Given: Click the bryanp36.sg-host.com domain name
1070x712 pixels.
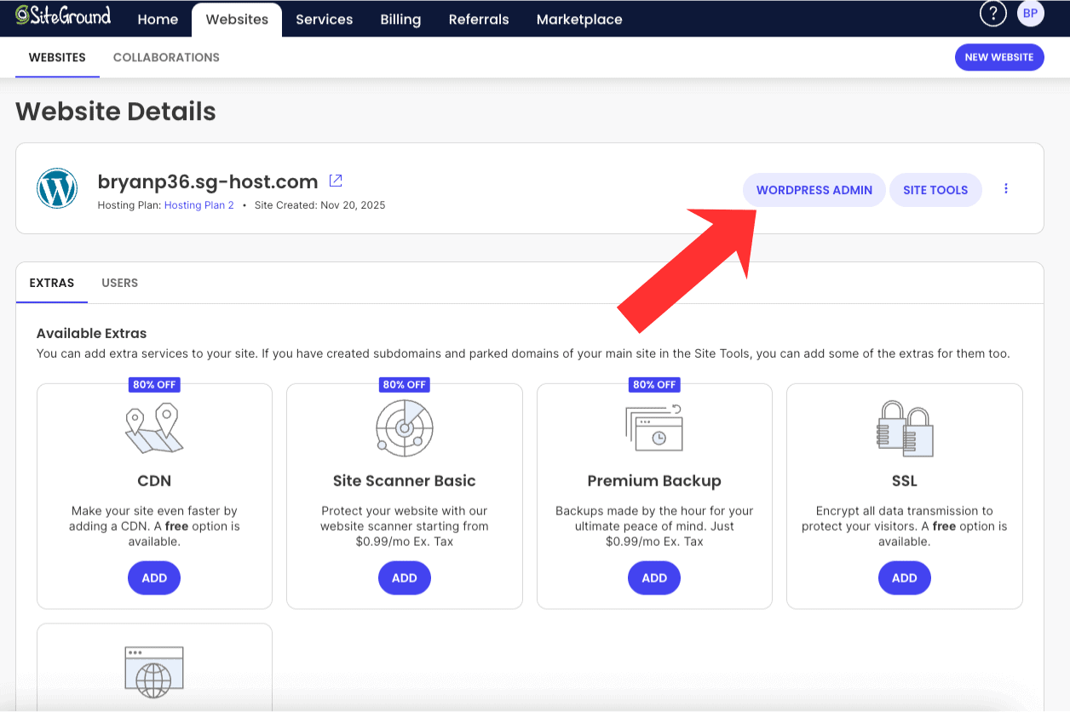Looking at the screenshot, I should [208, 181].
